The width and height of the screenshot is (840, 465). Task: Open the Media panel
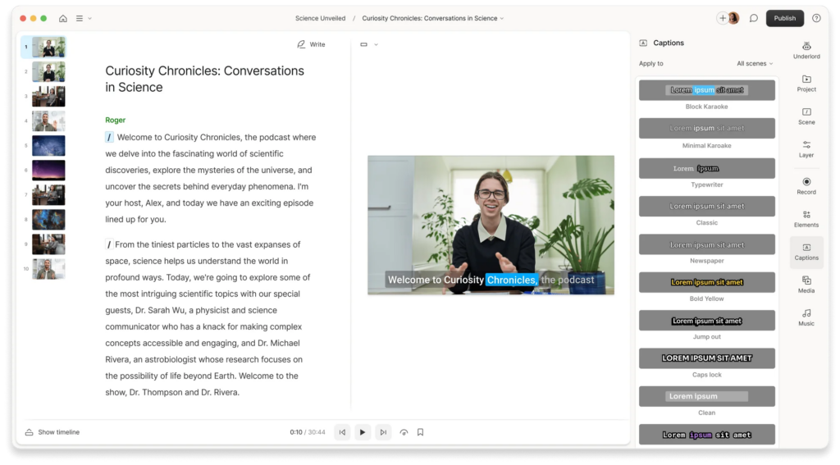(806, 285)
